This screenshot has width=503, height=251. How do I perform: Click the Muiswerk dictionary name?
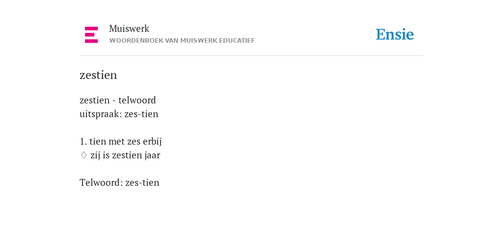pyautogui.click(x=129, y=29)
